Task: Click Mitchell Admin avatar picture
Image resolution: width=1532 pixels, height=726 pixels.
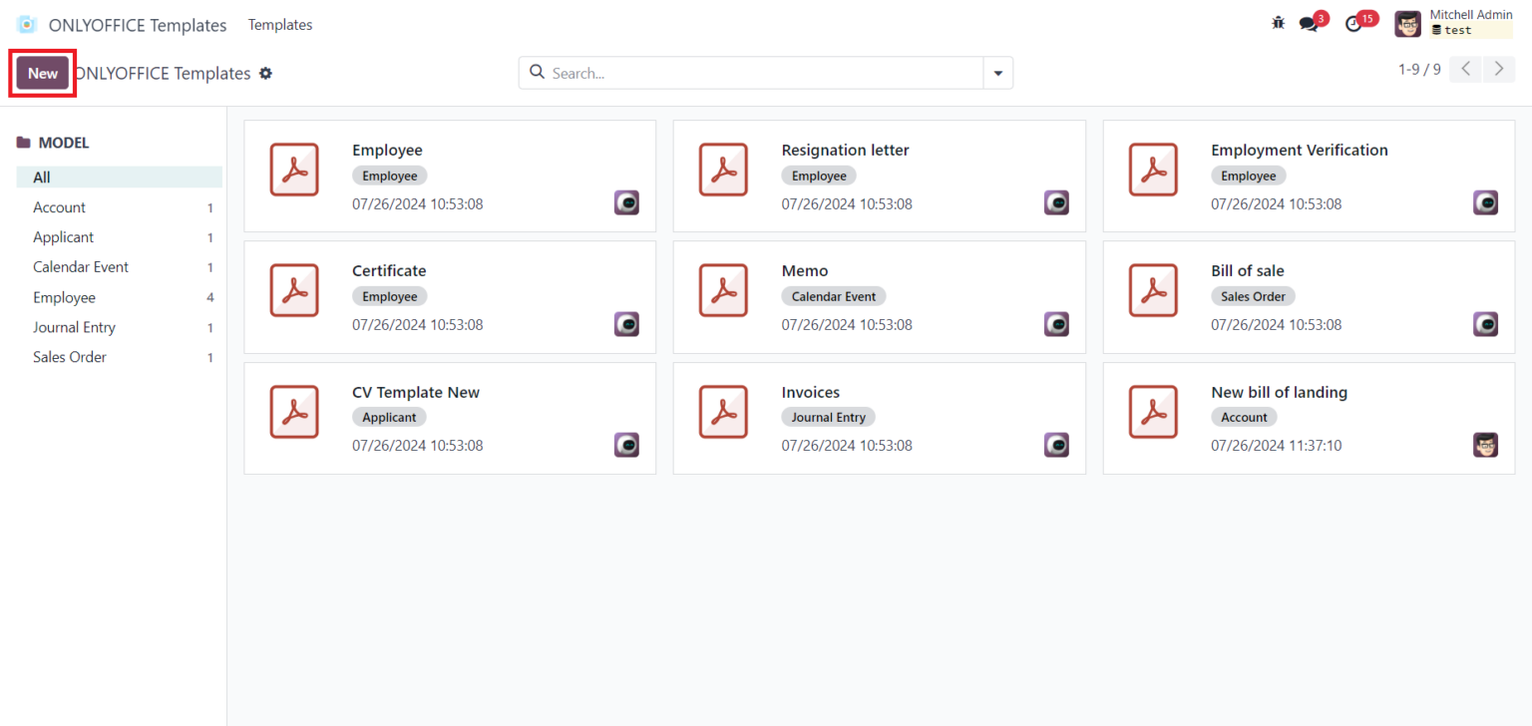Action: coord(1407,24)
